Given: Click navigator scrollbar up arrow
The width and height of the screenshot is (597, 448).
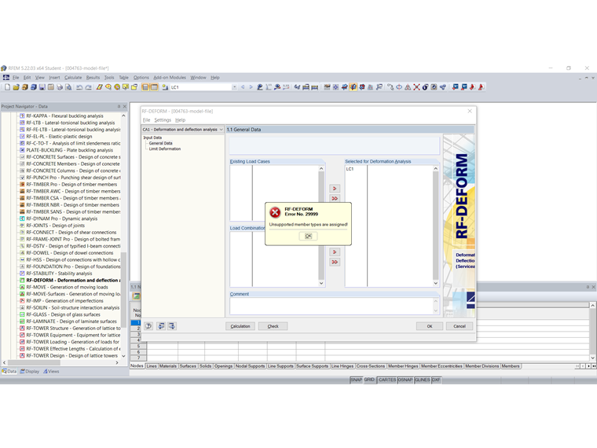Looking at the screenshot, I should coord(123,116).
